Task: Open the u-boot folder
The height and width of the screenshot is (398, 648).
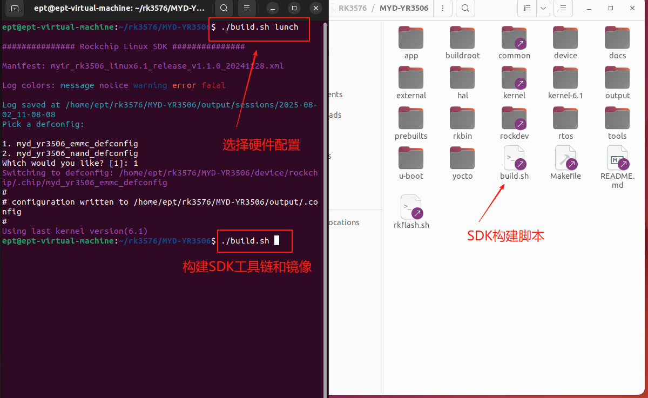Action: point(411,163)
